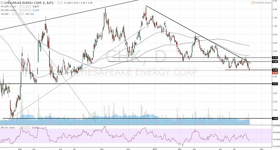Click the 7.00 price scale value
This screenshot has width=280, height=150.
click(x=275, y=26)
